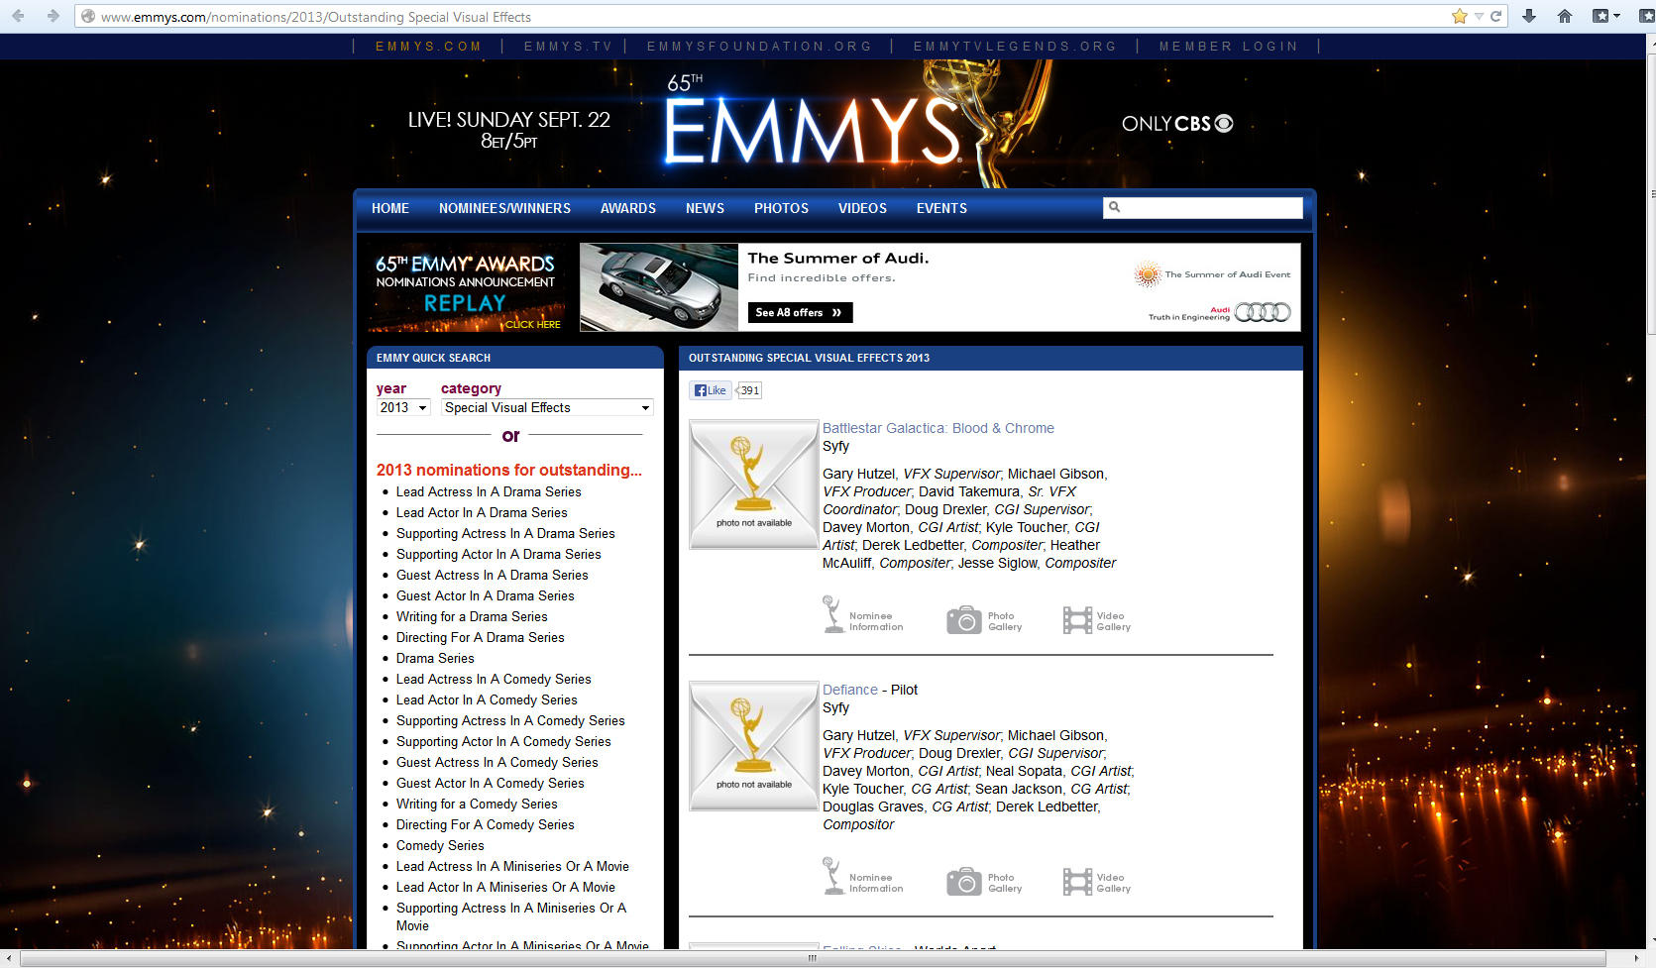Click The Summer of Audi Event logo
The height and width of the screenshot is (968, 1656).
(x=1212, y=274)
